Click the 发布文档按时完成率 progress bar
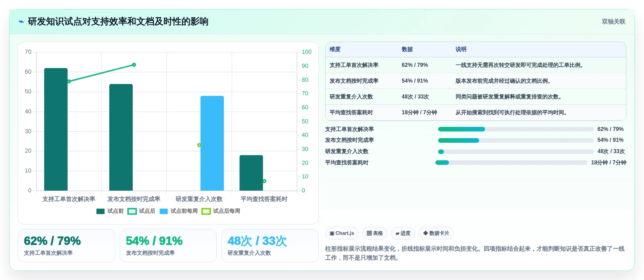 click(516, 140)
